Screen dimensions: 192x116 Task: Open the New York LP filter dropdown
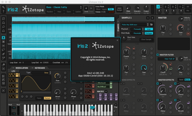168,59
